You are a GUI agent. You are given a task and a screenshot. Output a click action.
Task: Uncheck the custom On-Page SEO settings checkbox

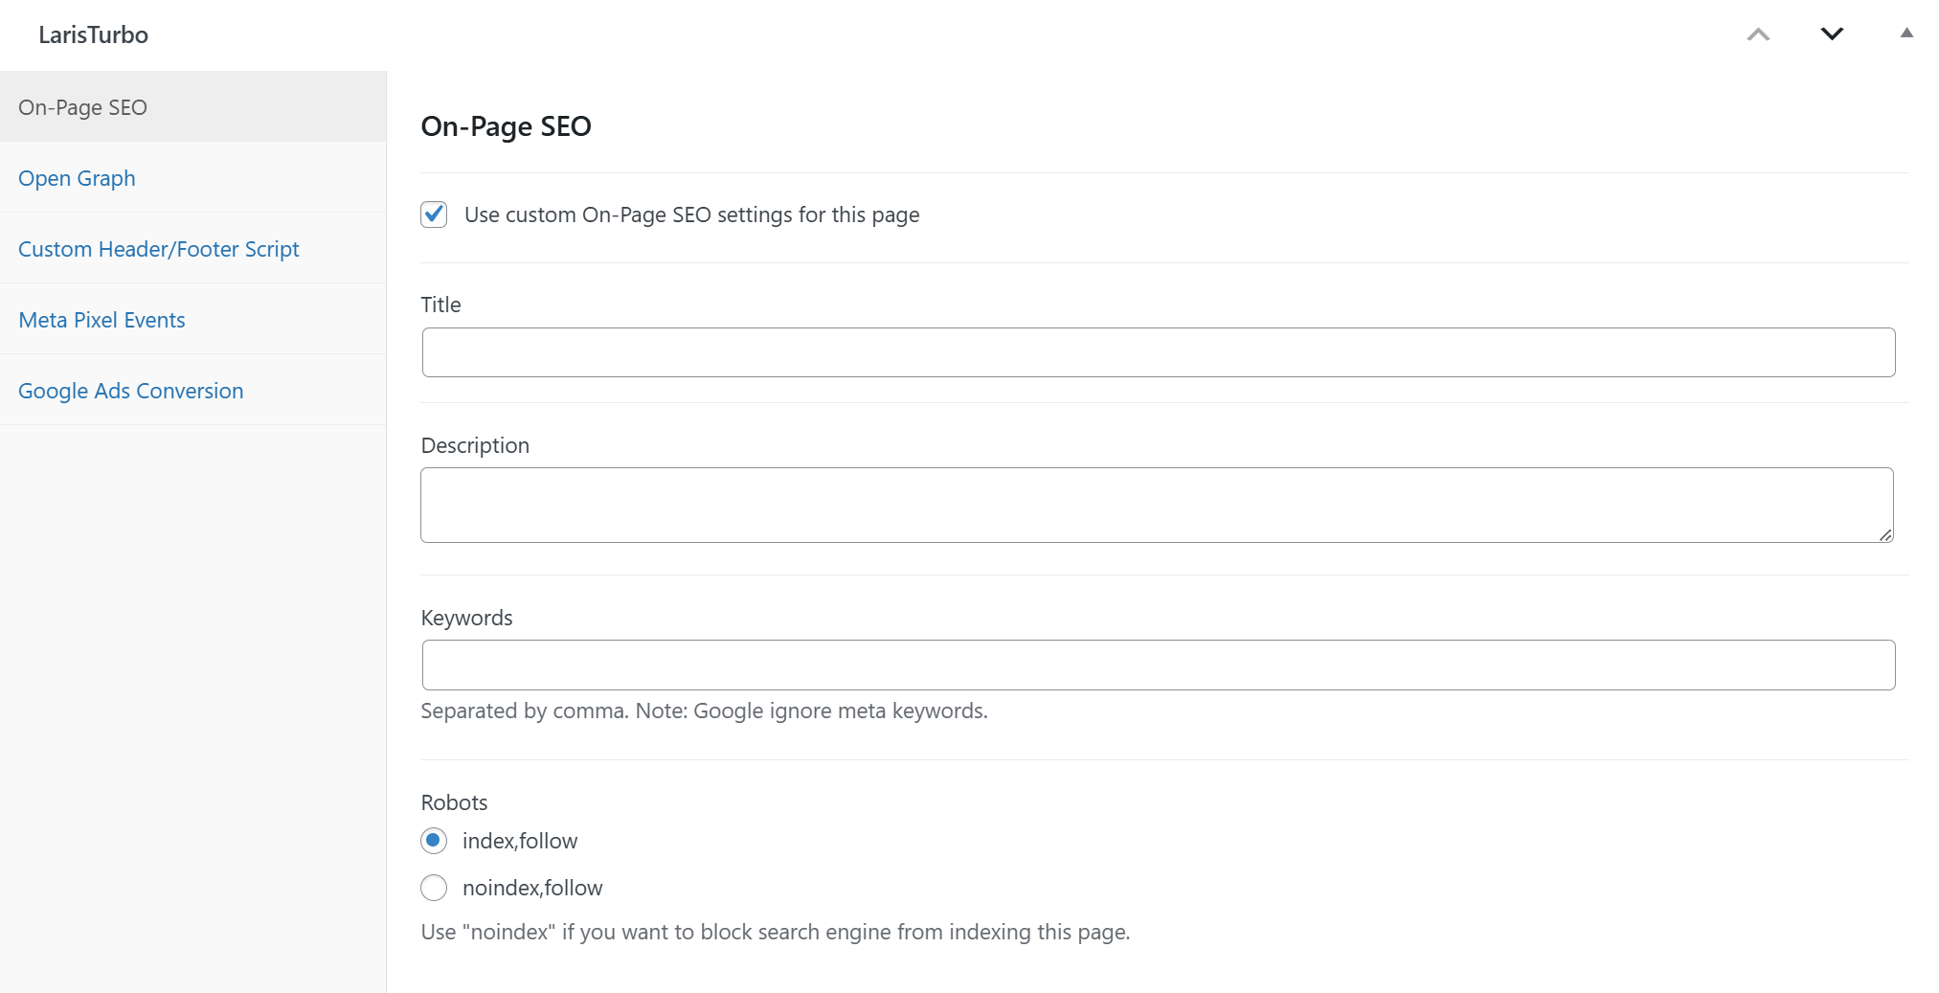click(x=434, y=214)
